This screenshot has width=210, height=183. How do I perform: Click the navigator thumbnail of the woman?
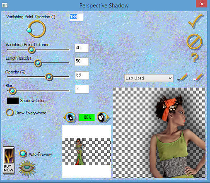point(79,152)
